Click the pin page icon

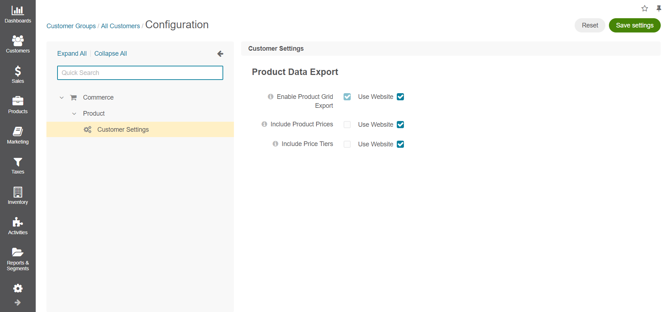point(659,8)
